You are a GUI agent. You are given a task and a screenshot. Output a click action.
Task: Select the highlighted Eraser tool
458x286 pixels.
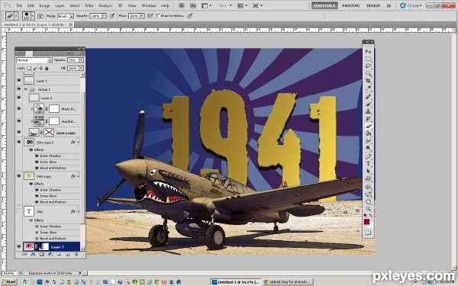[x=369, y=126]
